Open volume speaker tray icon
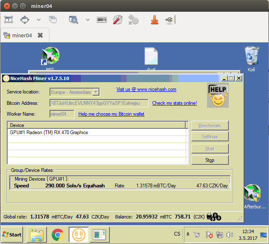 (229, 235)
